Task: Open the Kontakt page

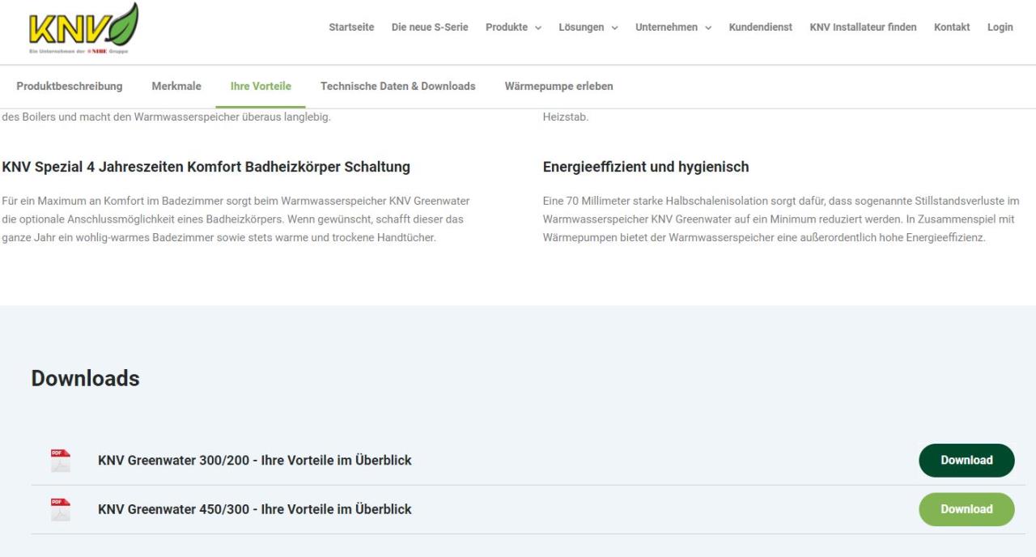Action: [952, 27]
